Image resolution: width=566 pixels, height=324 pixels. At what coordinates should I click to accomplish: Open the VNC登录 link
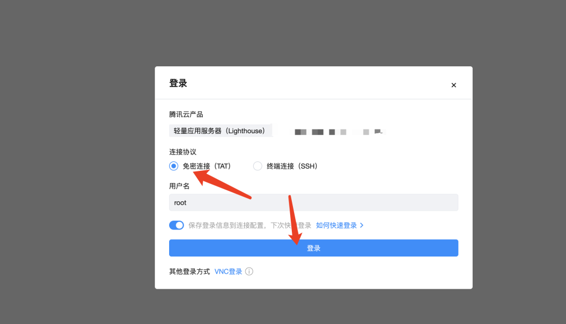[228, 271]
